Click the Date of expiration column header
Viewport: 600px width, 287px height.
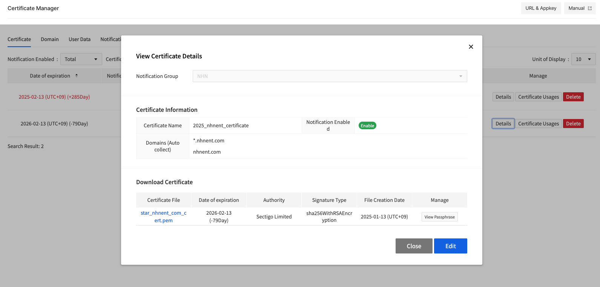coord(54,76)
